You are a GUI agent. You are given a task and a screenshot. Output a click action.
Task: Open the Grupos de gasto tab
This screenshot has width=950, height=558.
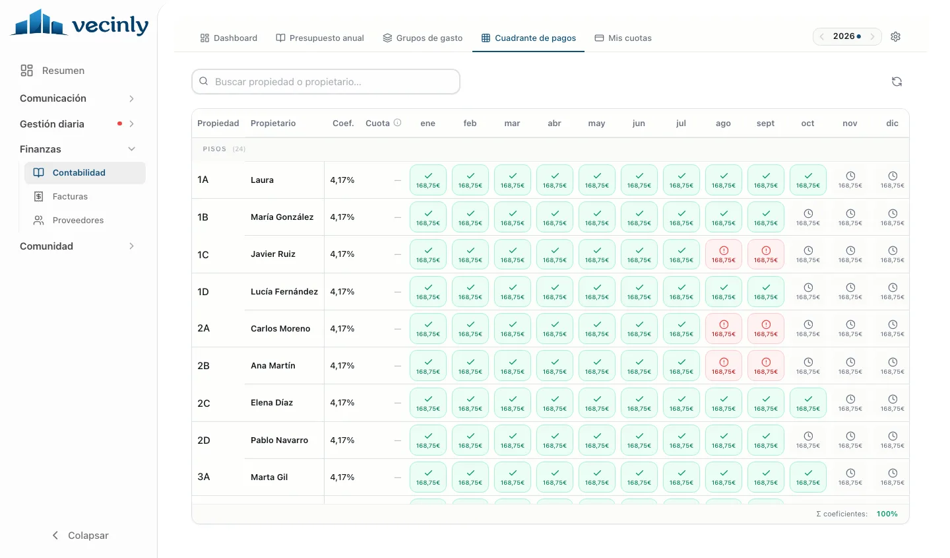click(x=423, y=38)
